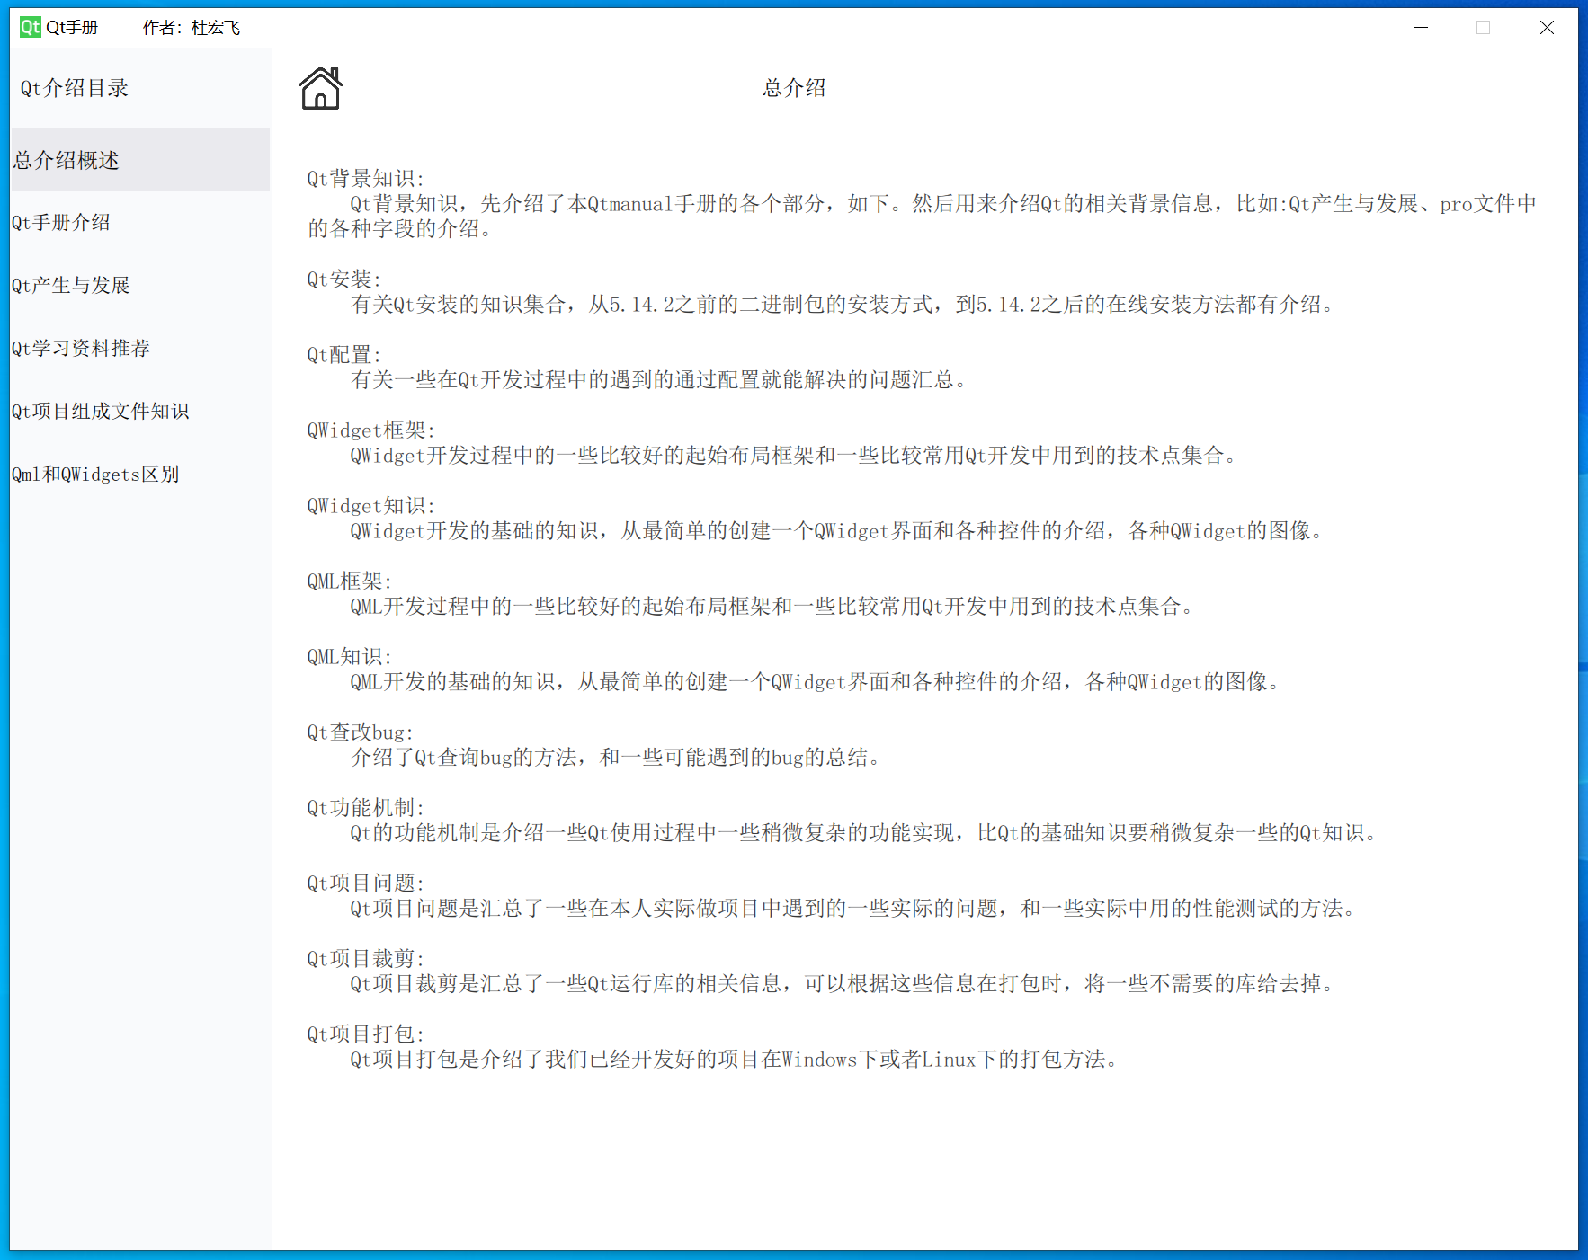1588x1260 pixels.
Task: Click the Qt配置: heading
Action: point(343,355)
